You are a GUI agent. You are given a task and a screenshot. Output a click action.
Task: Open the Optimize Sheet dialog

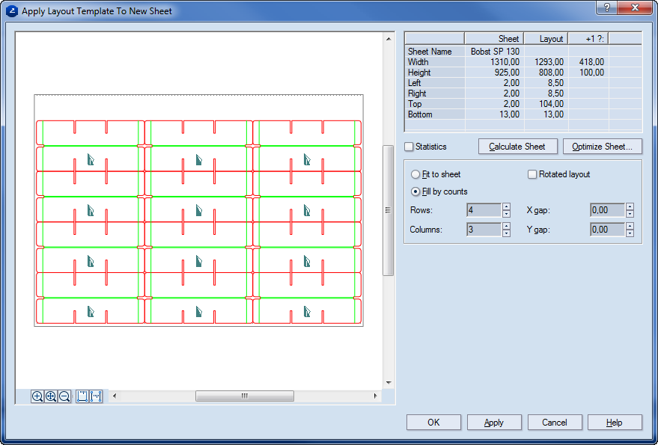602,147
